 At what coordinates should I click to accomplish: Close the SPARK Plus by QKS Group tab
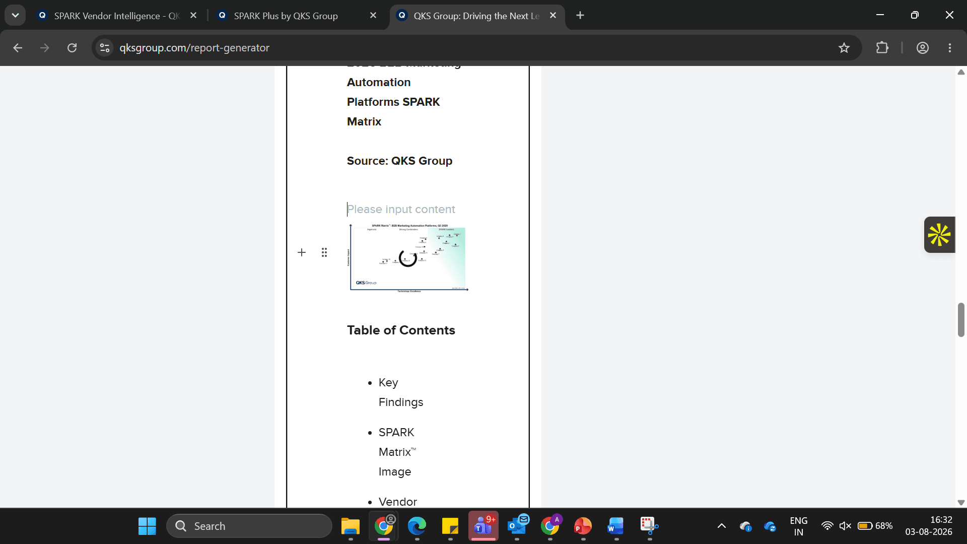pos(373,16)
